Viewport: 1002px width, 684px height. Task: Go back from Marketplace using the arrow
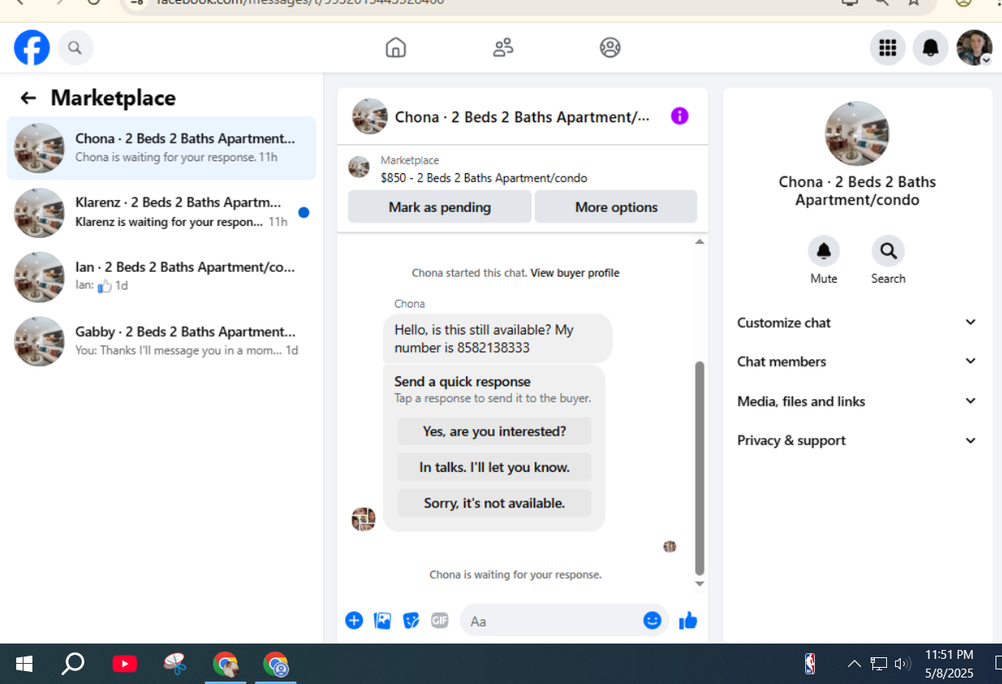pyautogui.click(x=28, y=98)
